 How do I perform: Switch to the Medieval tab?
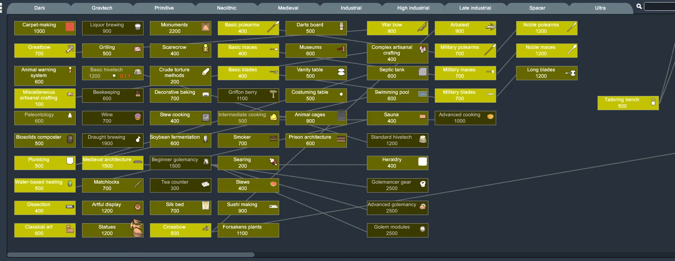pyautogui.click(x=288, y=8)
